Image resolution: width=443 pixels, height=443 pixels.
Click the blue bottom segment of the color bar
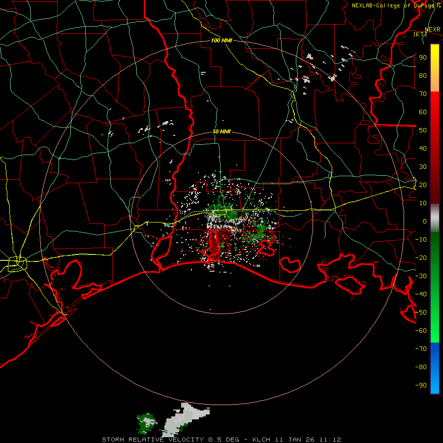435,368
